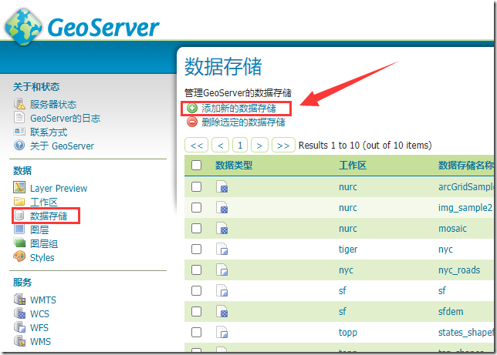Click the Layer Preview map icon

pyautogui.click(x=19, y=187)
